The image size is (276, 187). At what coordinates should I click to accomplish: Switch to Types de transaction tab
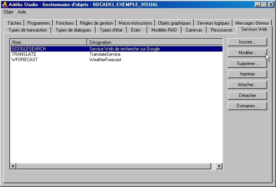(28, 30)
